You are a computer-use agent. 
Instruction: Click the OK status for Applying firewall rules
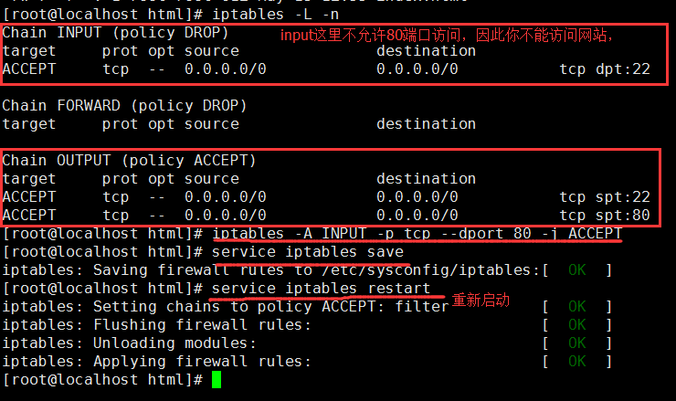577,362
